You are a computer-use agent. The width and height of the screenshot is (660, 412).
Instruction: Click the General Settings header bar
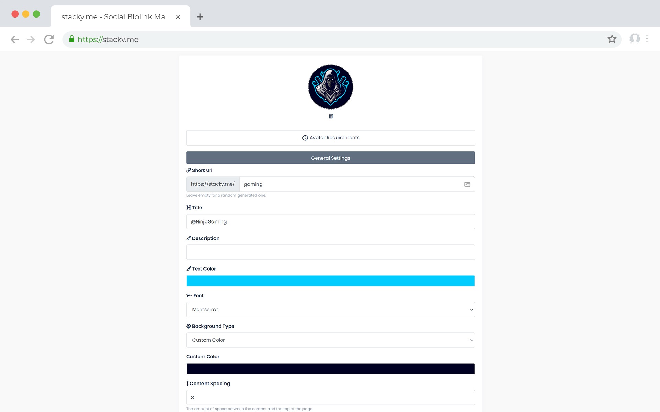click(330, 158)
